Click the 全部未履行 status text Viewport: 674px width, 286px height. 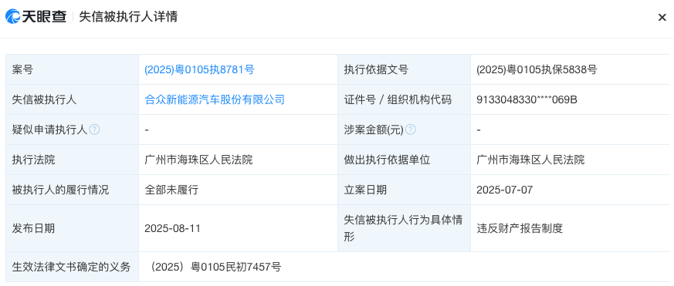[x=171, y=190]
